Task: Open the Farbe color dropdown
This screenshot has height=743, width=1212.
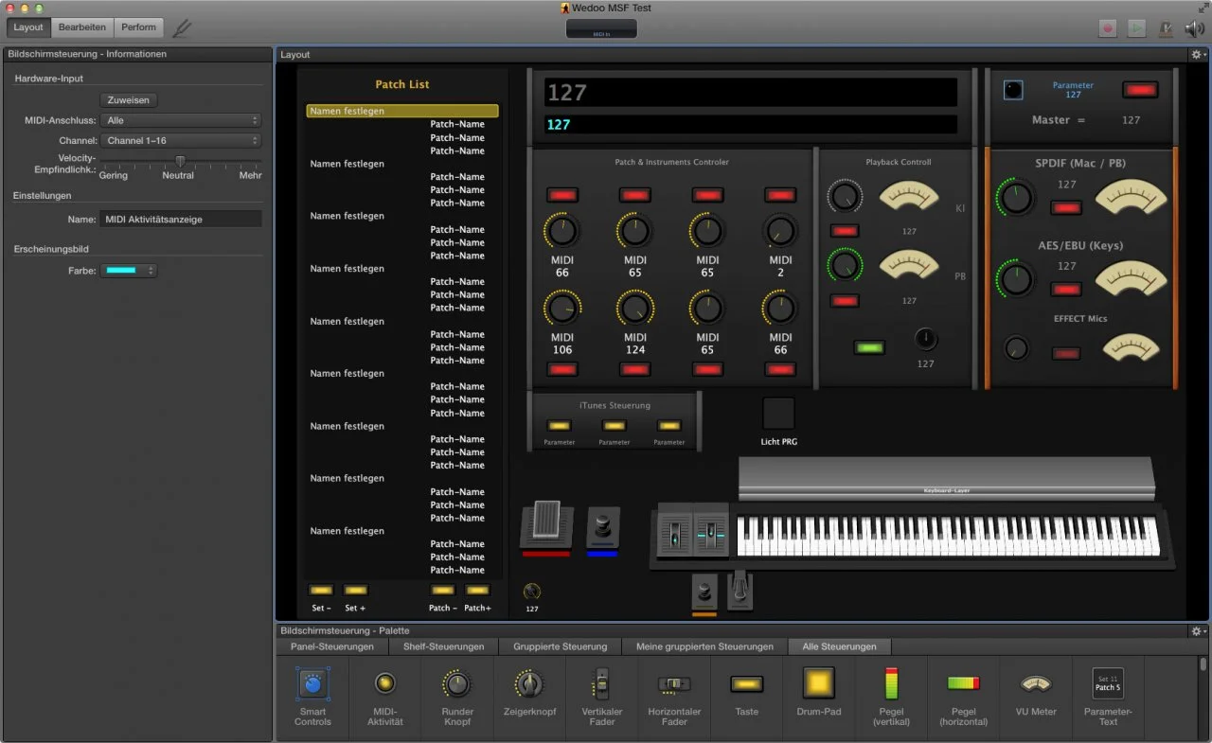Action: click(128, 271)
